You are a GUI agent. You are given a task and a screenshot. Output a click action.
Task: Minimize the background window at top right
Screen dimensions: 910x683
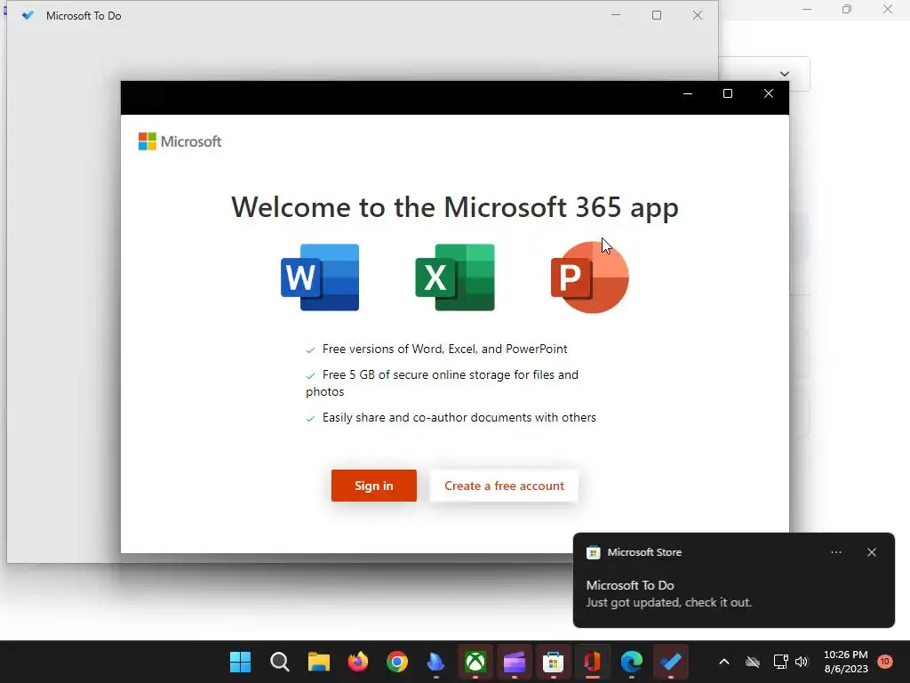[x=807, y=9]
